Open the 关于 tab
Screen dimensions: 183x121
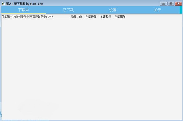pyautogui.click(x=157, y=10)
